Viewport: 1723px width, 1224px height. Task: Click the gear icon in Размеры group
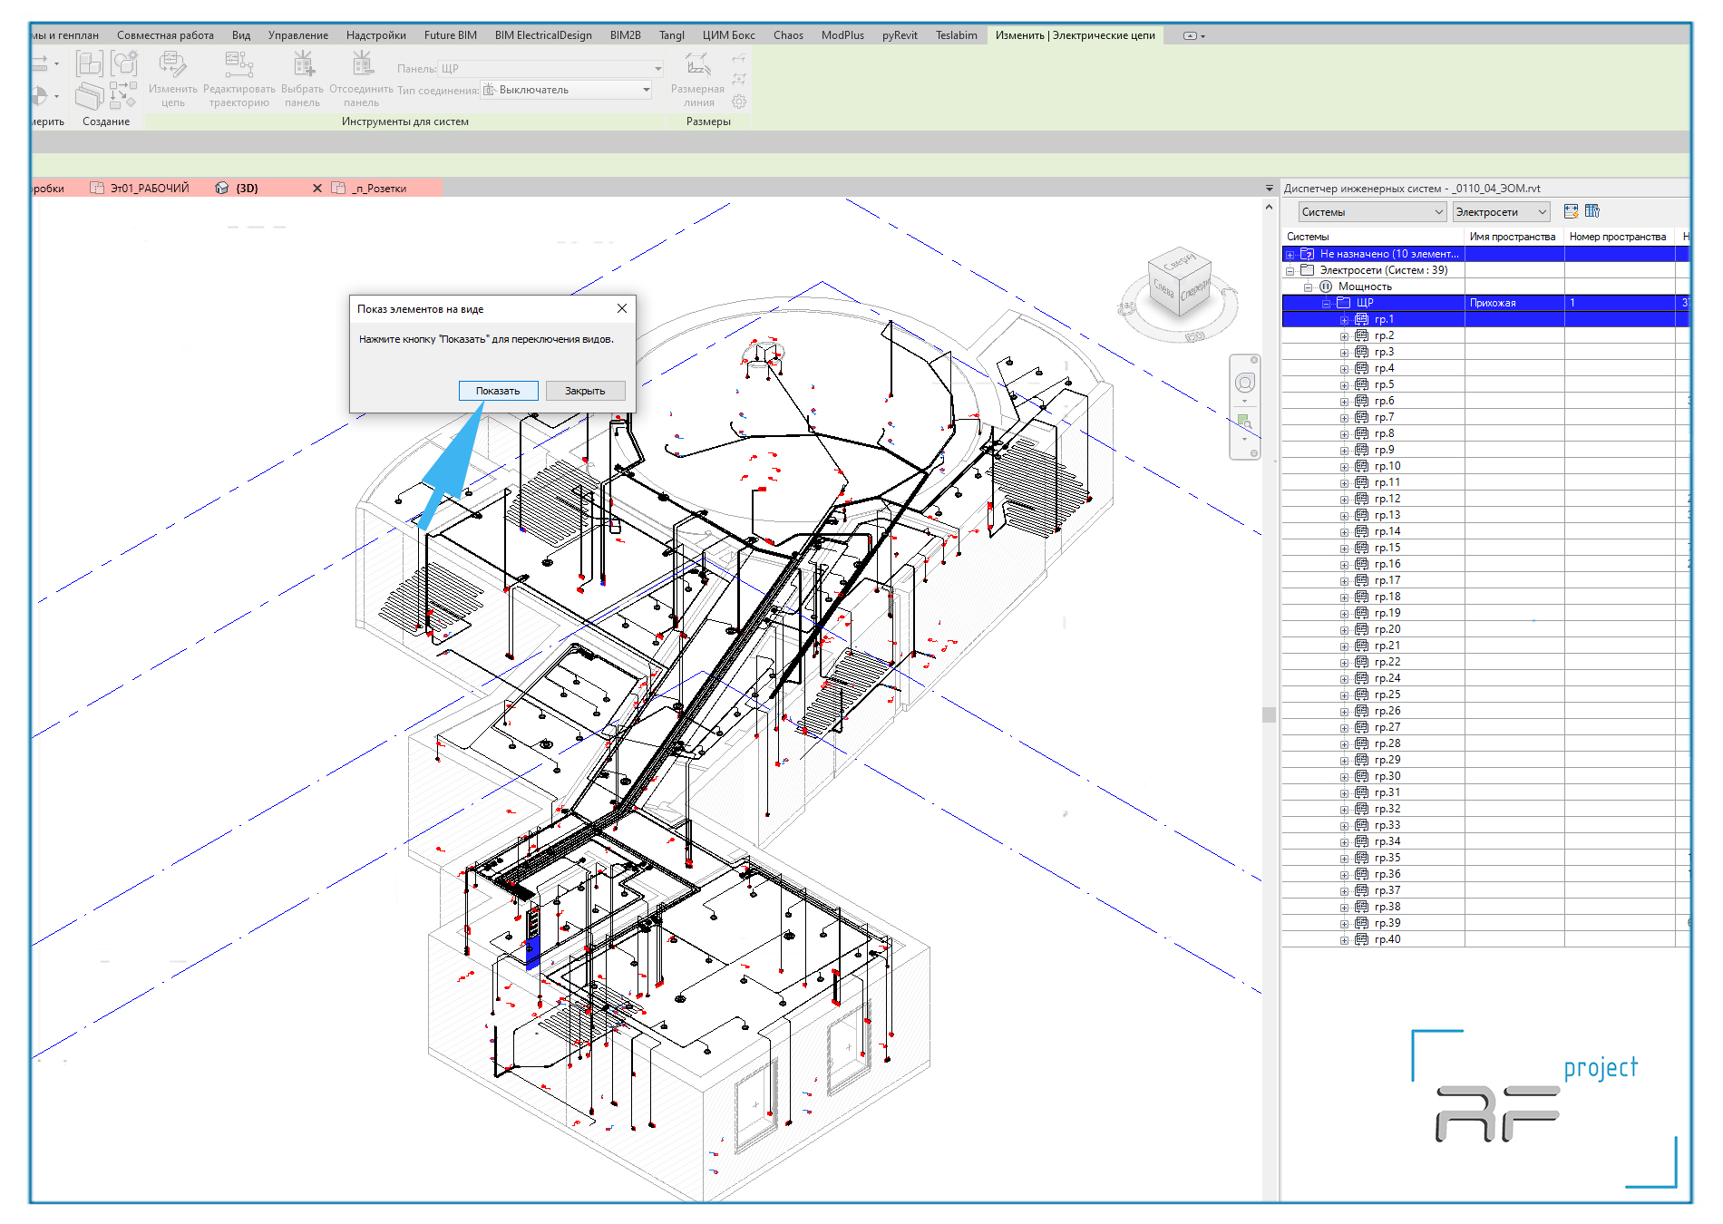(739, 102)
